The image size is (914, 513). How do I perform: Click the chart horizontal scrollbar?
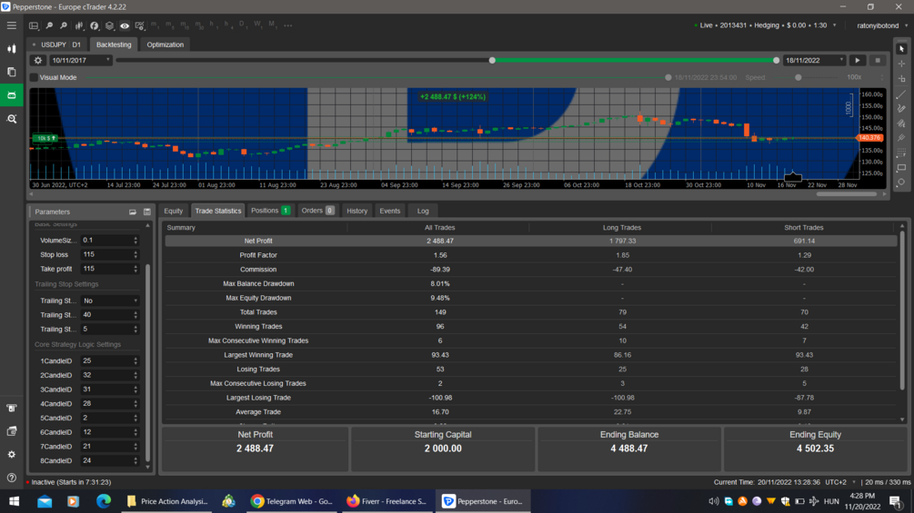pyautogui.click(x=847, y=194)
